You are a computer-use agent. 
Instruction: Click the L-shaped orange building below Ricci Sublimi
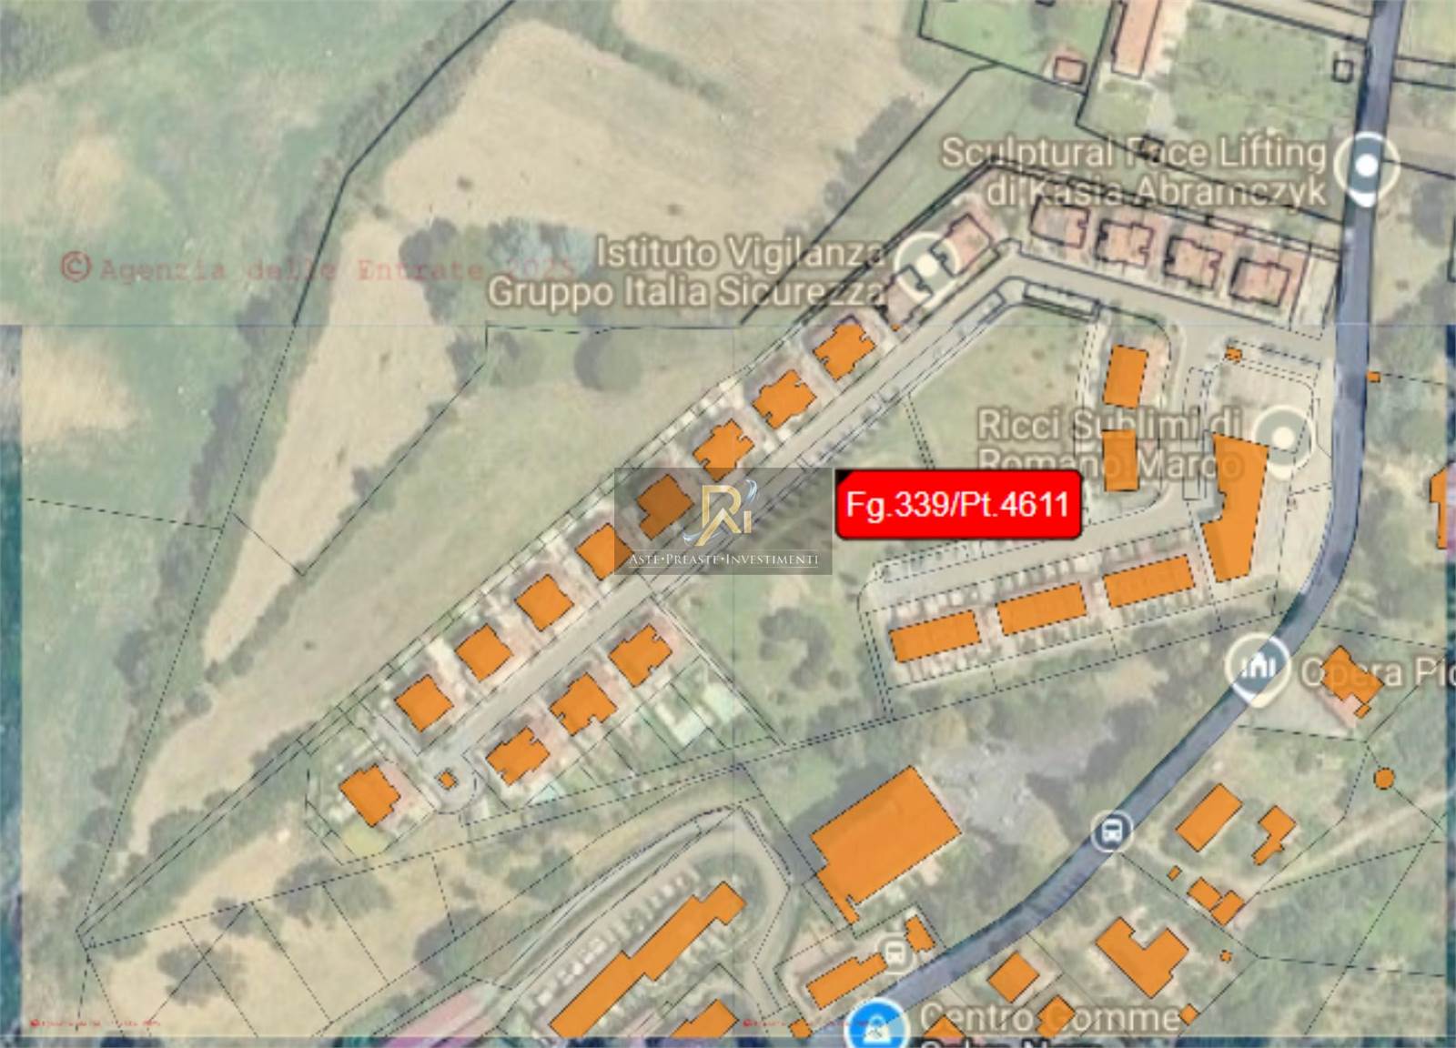coord(1234,508)
